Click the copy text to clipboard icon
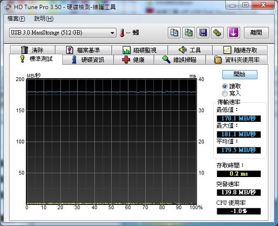This screenshot has width=278, height=226. coord(174,33)
